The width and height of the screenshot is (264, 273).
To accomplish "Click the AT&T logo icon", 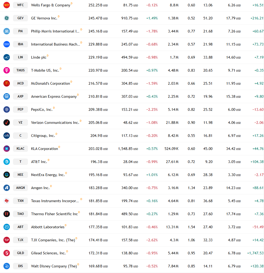I will coord(7,162).
